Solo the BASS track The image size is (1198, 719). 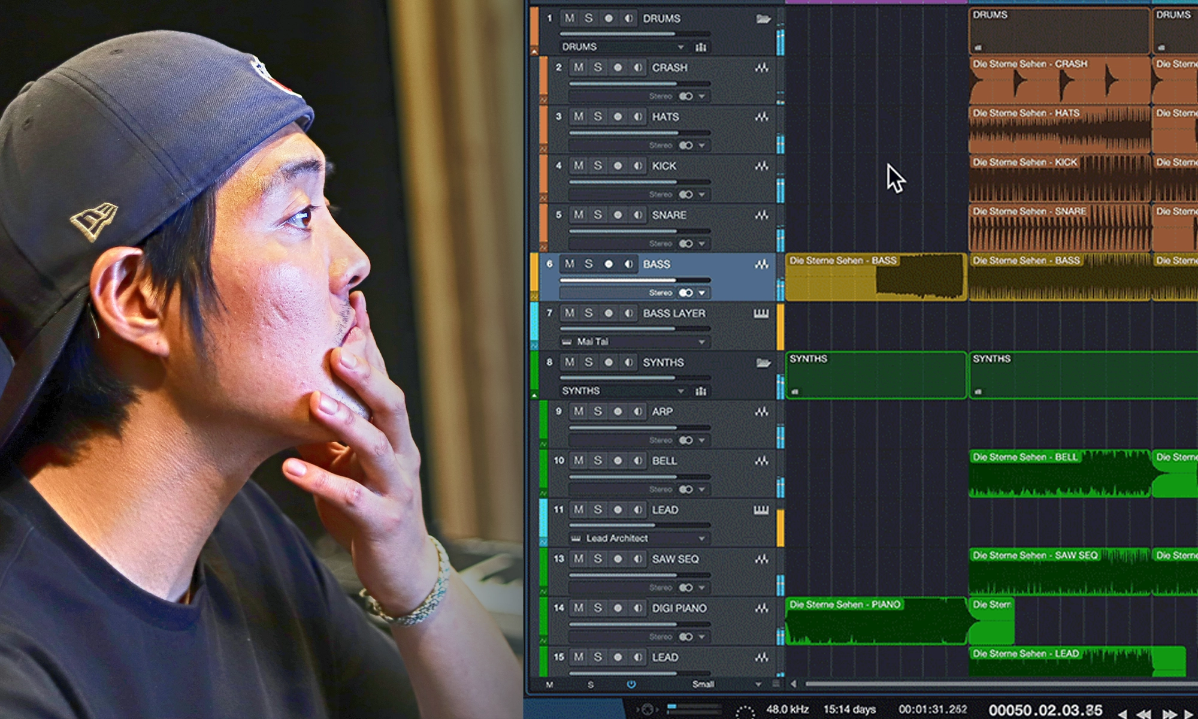point(589,264)
